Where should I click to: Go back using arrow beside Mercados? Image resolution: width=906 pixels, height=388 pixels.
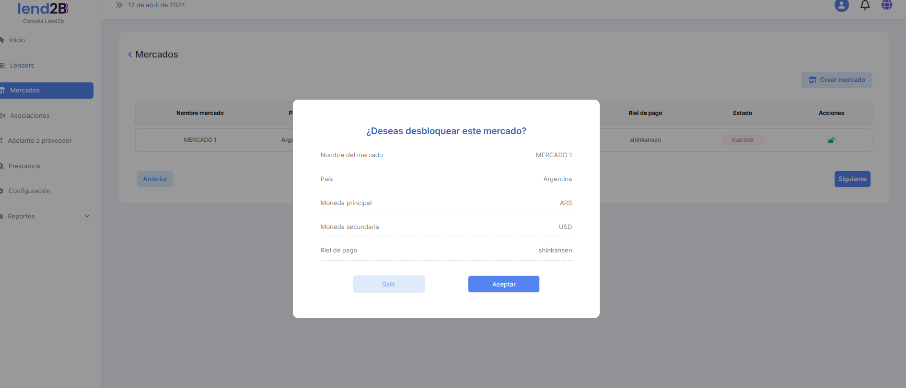tap(130, 55)
